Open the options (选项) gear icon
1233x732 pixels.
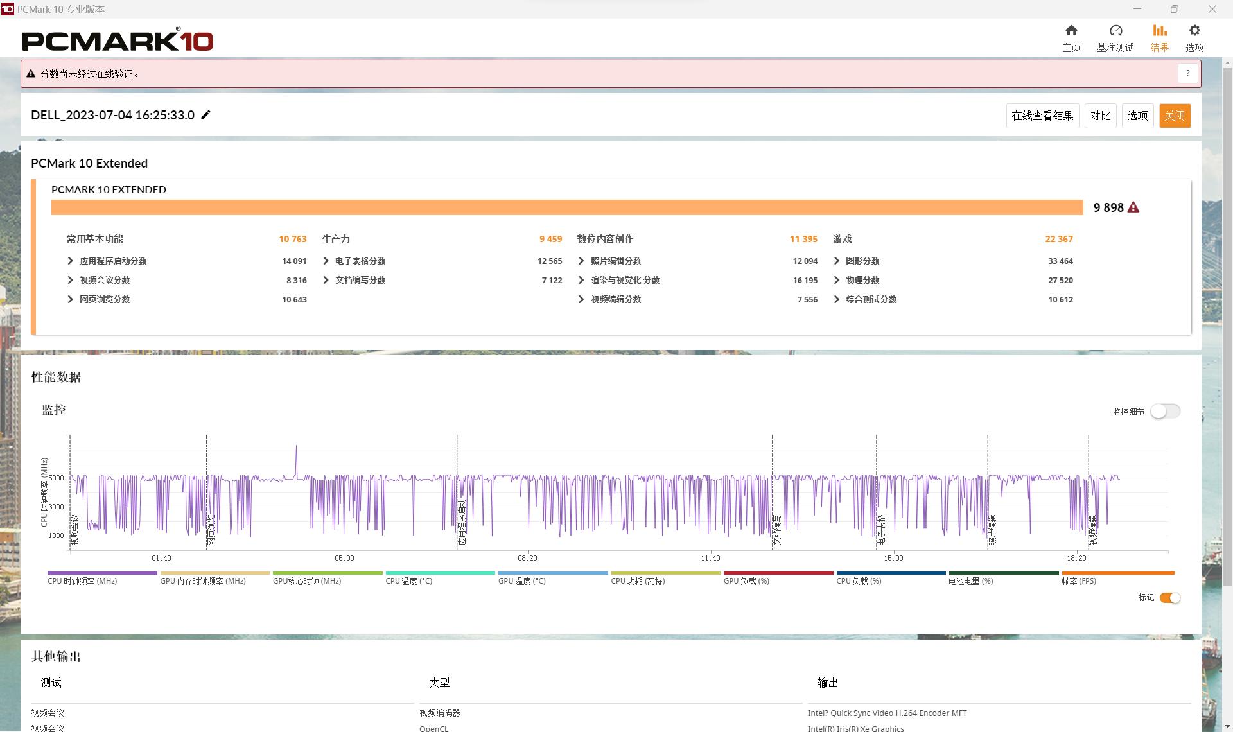[1194, 31]
